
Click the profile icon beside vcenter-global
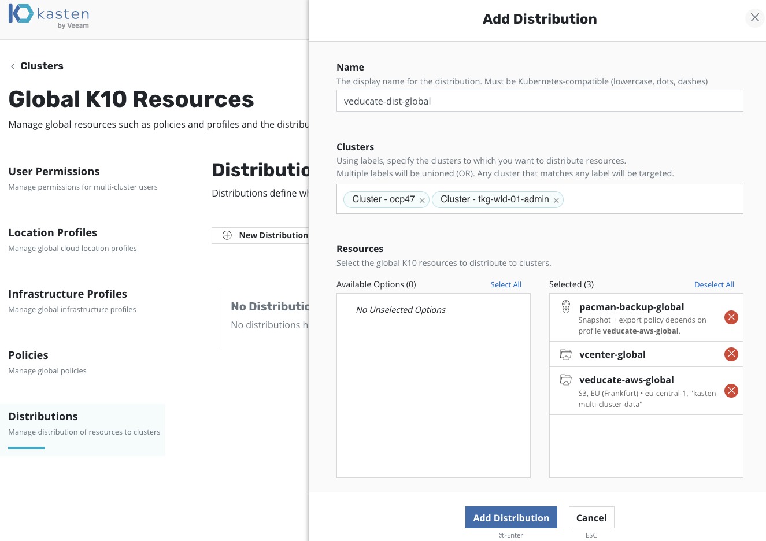point(566,354)
